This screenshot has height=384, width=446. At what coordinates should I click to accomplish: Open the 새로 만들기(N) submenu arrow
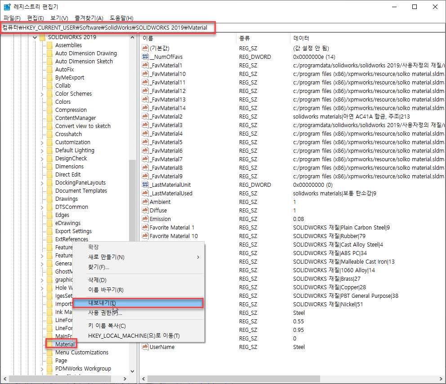pyautogui.click(x=198, y=257)
